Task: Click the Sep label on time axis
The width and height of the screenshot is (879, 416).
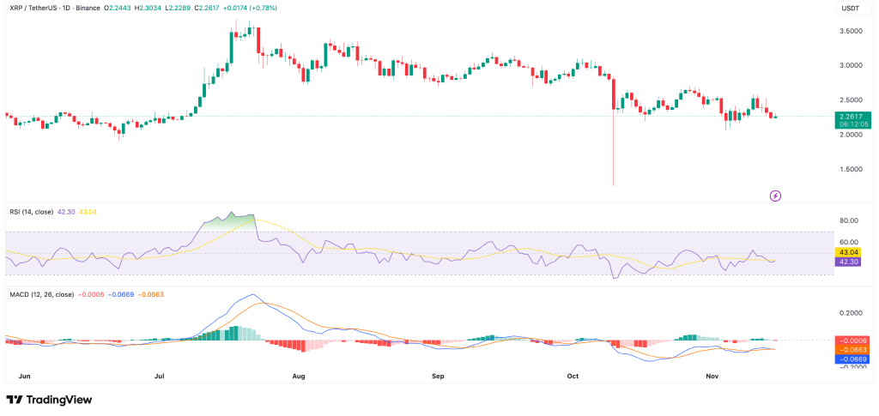Action: click(x=439, y=377)
